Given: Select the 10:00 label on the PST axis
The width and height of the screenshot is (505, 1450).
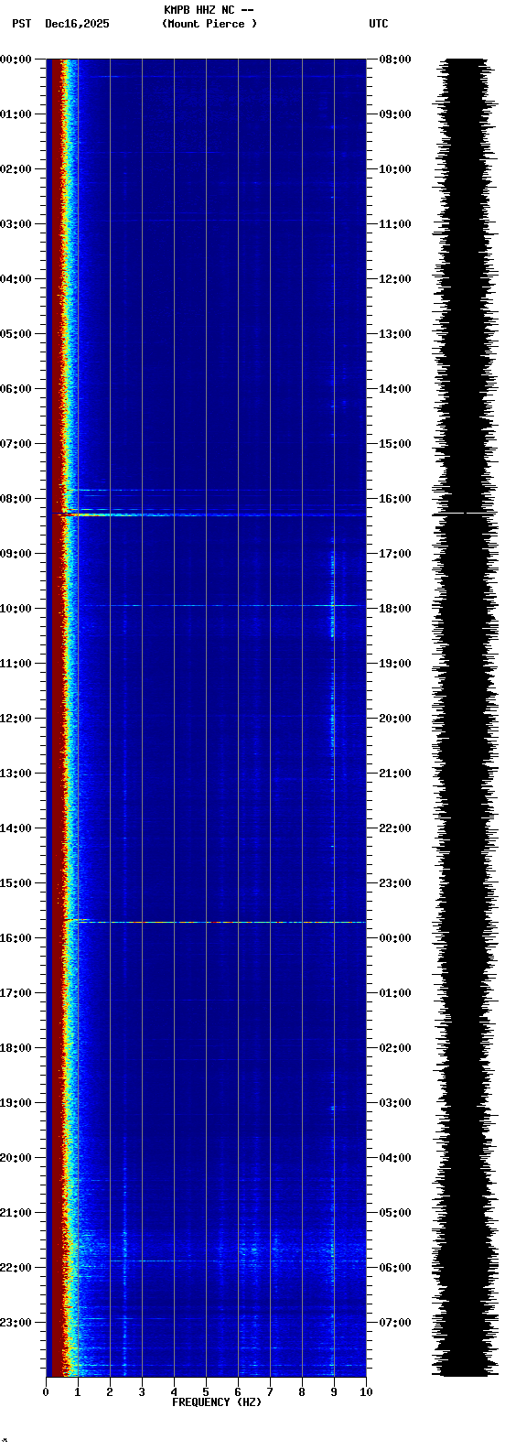Looking at the screenshot, I should [16, 609].
